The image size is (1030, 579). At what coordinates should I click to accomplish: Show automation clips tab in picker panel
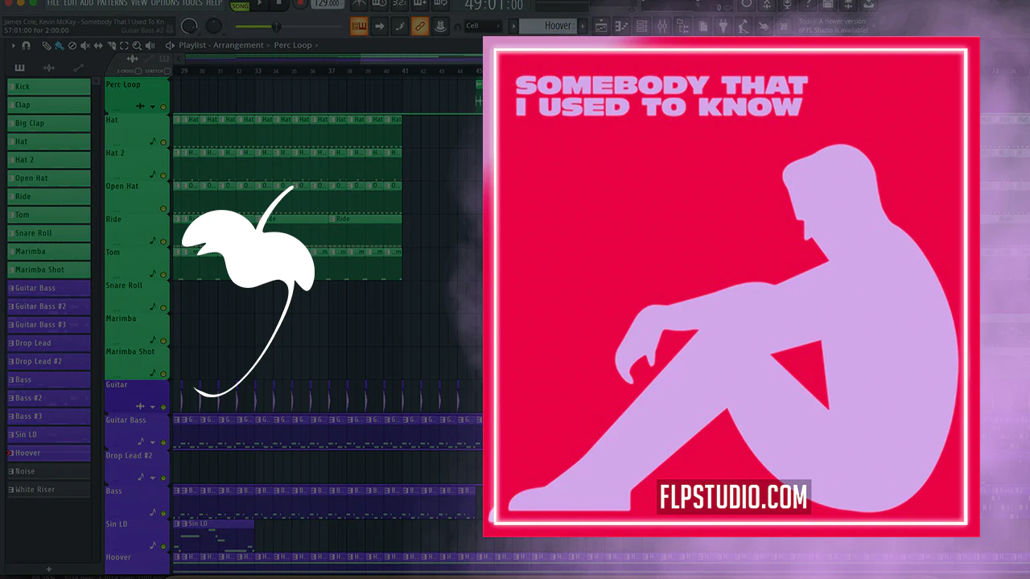tap(78, 68)
